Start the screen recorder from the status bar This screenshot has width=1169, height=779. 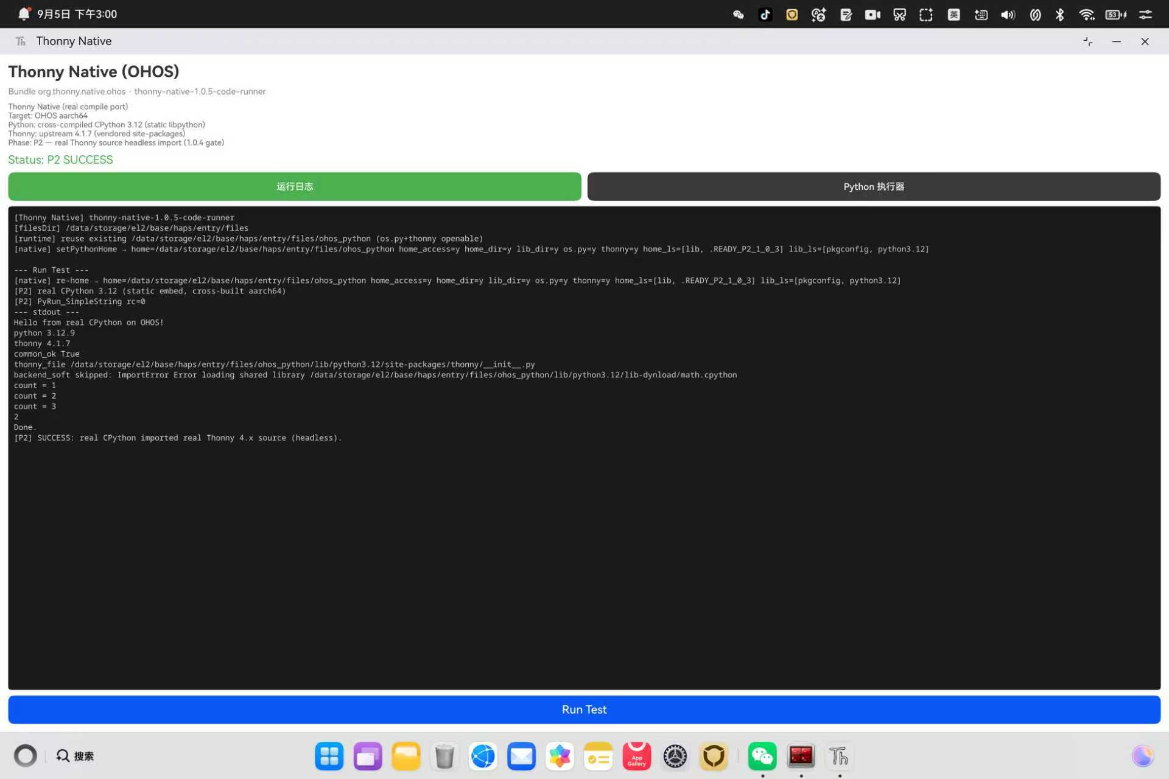[x=872, y=15]
